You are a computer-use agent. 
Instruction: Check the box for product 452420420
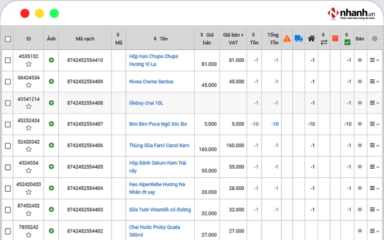[8, 189]
